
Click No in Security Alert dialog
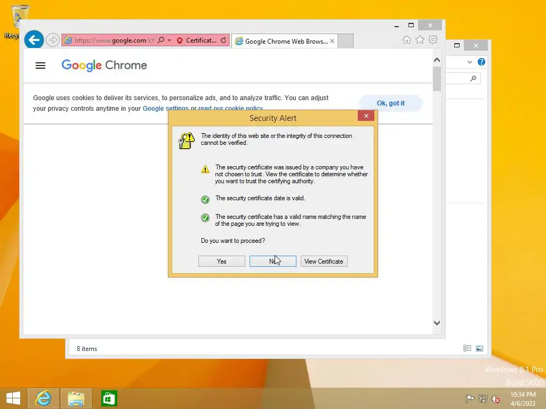(272, 261)
